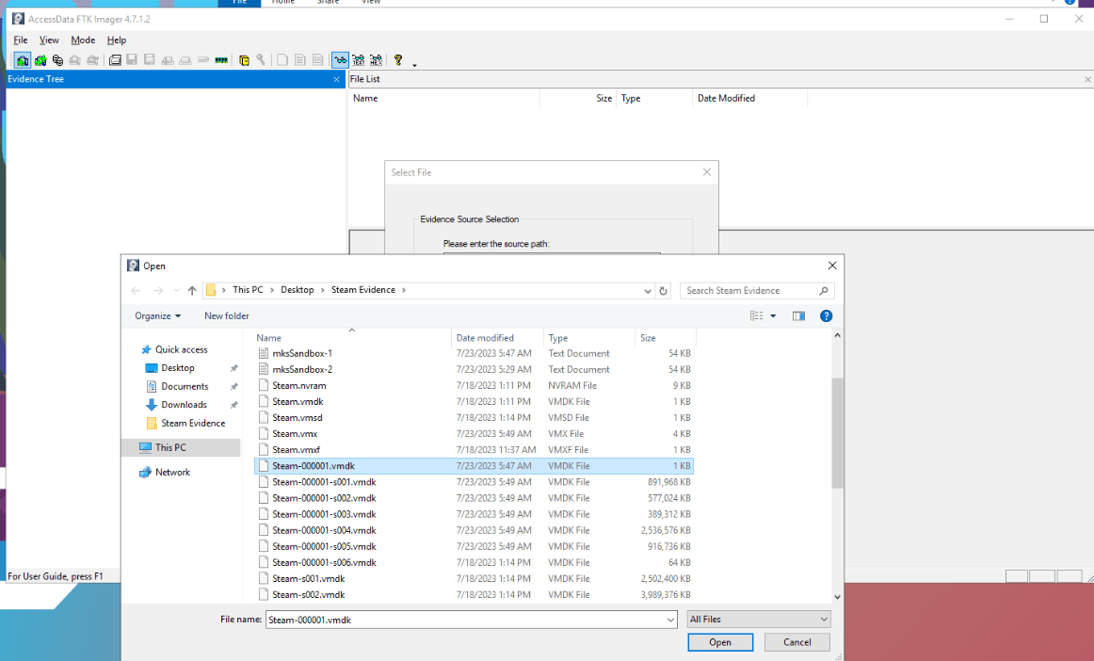
Task: Expand the address bar history dropdown
Action: pyautogui.click(x=648, y=290)
